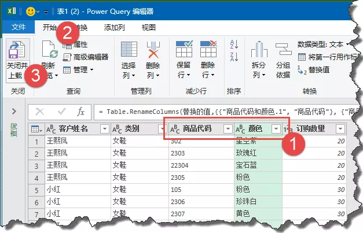Image resolution: width=363 pixels, height=233 pixels.
Task: Expand the 拆分列 dropdown arrow
Action: [263, 75]
